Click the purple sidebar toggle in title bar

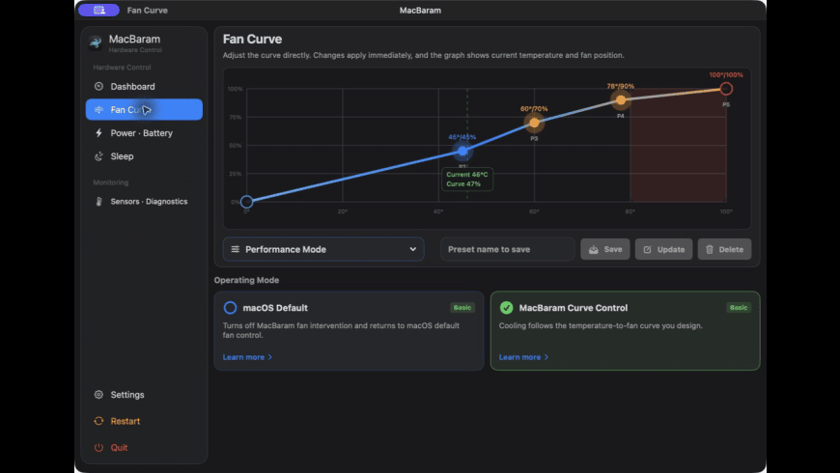point(99,11)
